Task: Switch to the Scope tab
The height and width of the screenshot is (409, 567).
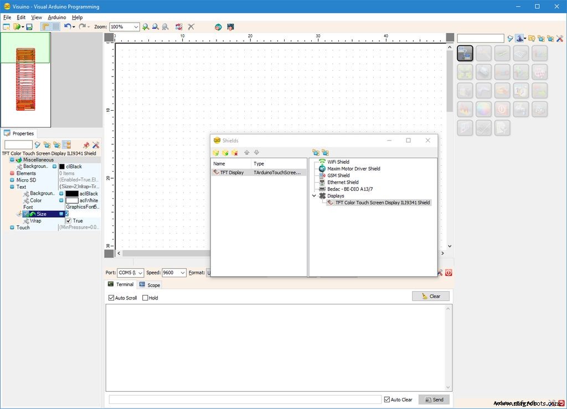Action: [150, 285]
